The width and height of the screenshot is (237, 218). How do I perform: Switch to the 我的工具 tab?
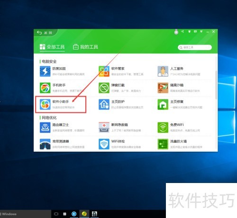tap(85, 47)
